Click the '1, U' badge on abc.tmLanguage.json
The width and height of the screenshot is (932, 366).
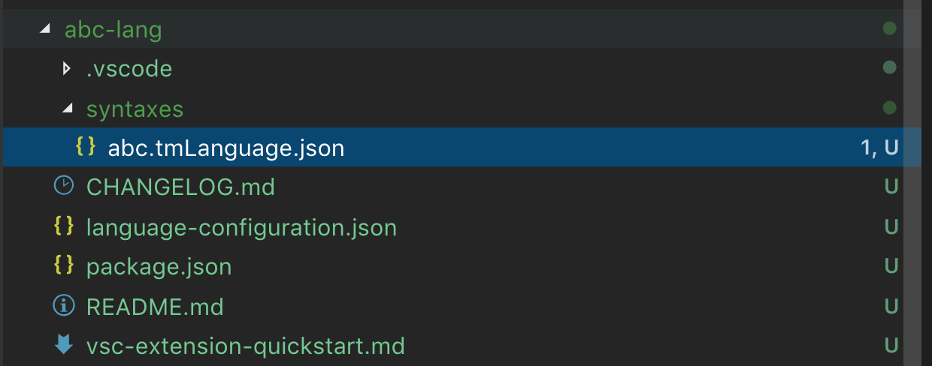[879, 148]
